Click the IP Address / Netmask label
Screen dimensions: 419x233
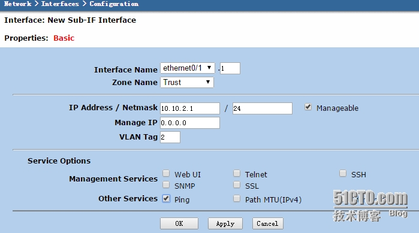pos(113,108)
